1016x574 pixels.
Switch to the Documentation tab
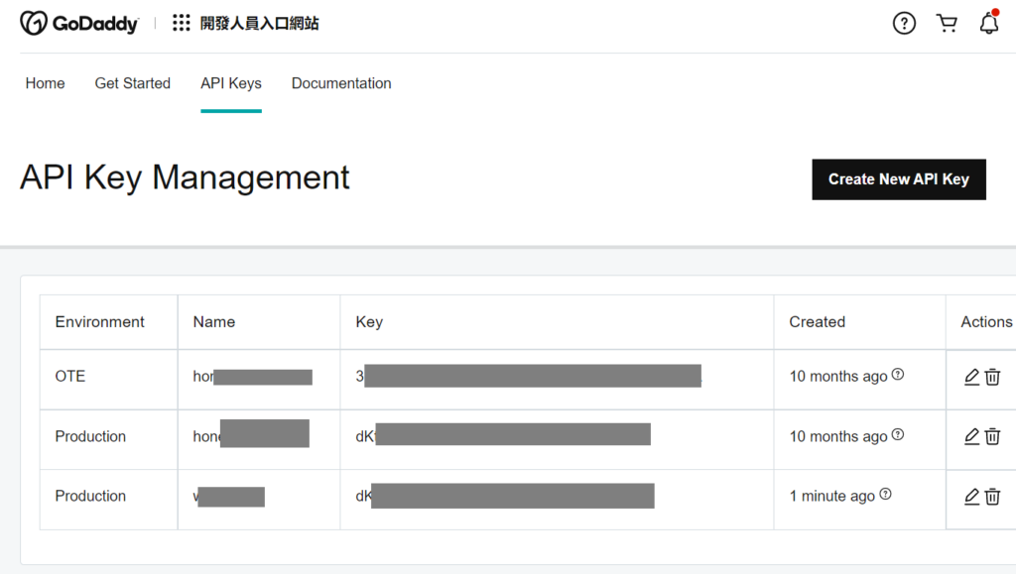[x=341, y=83]
